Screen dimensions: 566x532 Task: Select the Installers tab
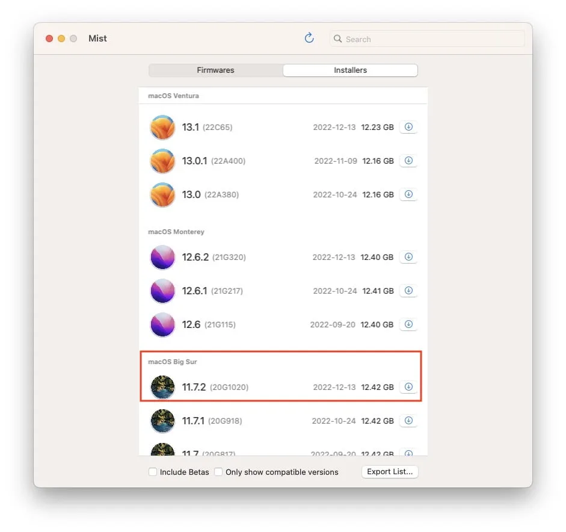[350, 70]
